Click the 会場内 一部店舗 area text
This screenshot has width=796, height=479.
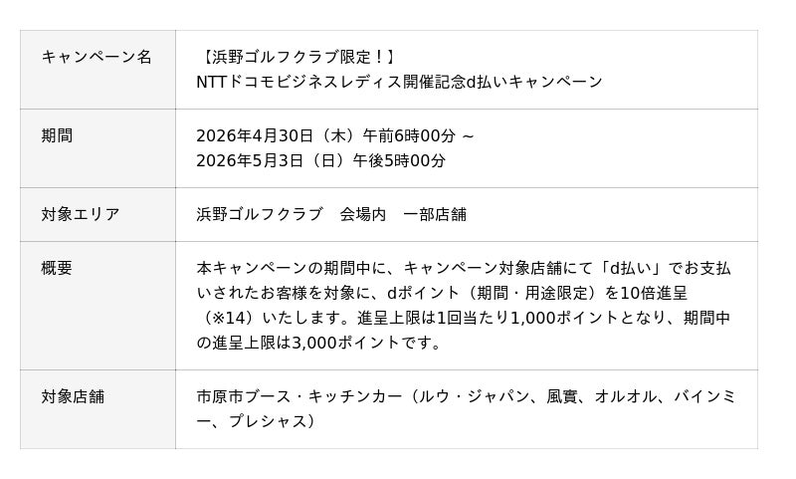[403, 214]
